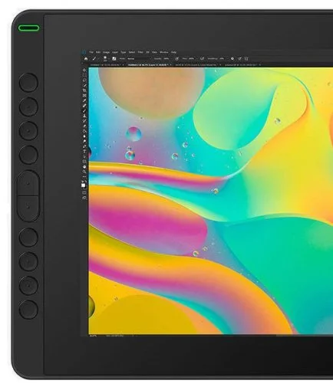Toggle the brush settings panel button

coord(114,59)
